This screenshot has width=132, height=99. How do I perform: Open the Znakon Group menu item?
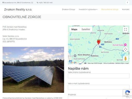68,10
